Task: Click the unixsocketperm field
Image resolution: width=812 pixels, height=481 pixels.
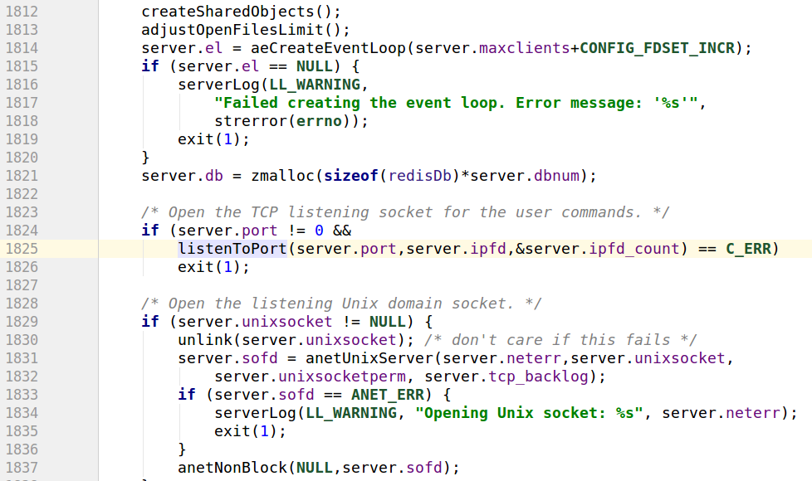Action: click(x=342, y=377)
